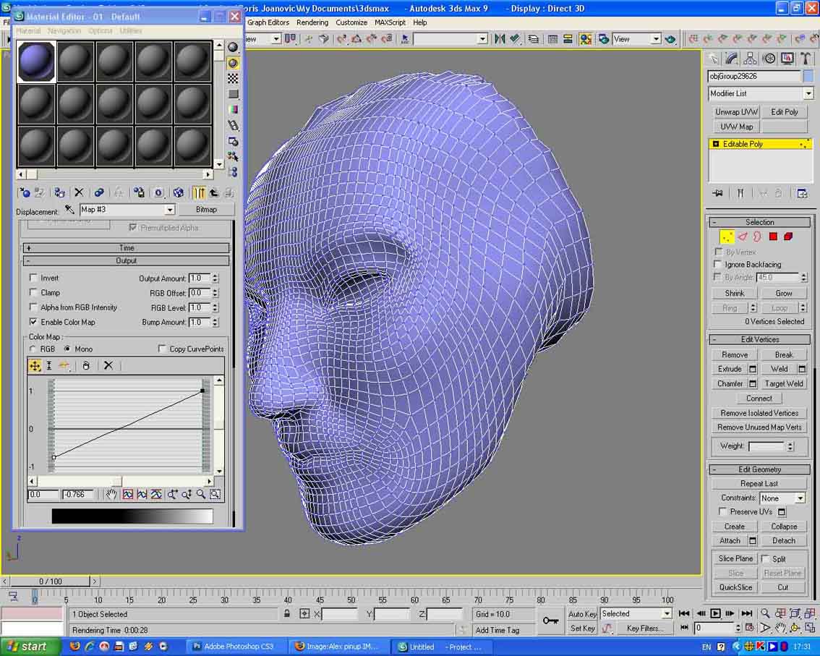Expand the Time rollout

coord(126,248)
